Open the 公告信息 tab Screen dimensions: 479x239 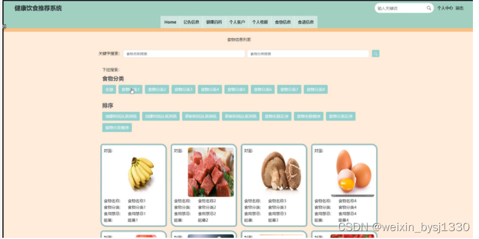(x=191, y=22)
